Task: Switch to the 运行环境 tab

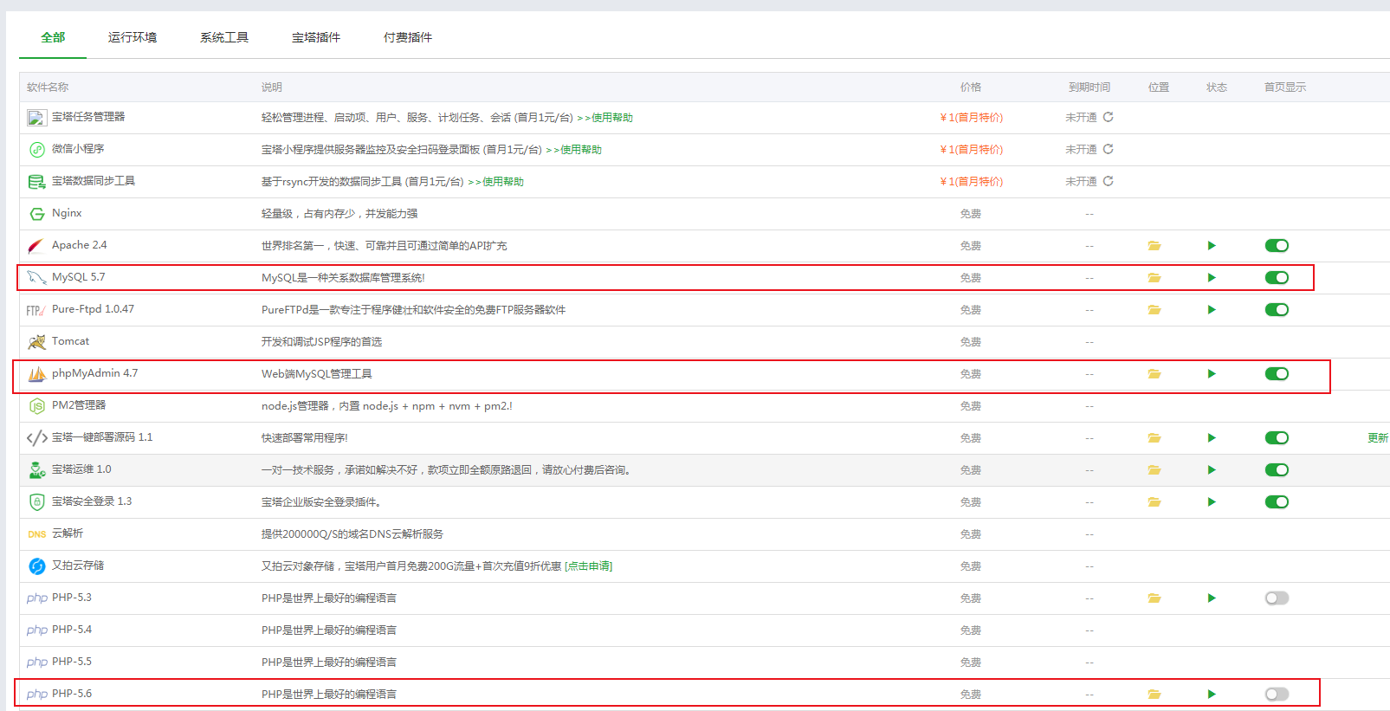Action: pyautogui.click(x=133, y=37)
